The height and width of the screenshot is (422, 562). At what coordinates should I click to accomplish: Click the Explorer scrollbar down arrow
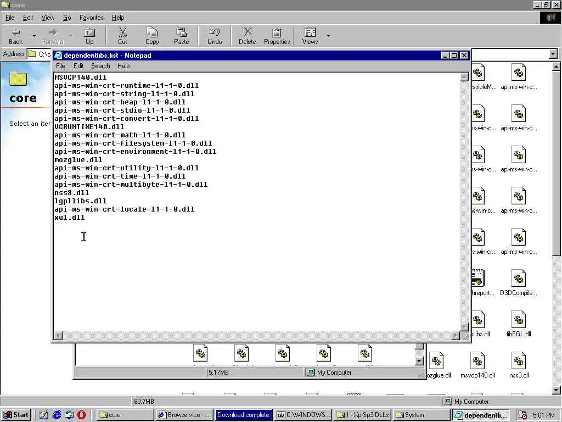(556, 390)
